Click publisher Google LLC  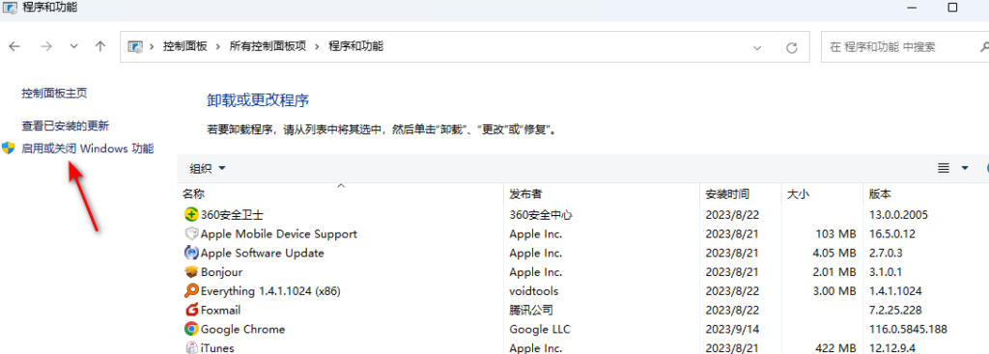[539, 329]
